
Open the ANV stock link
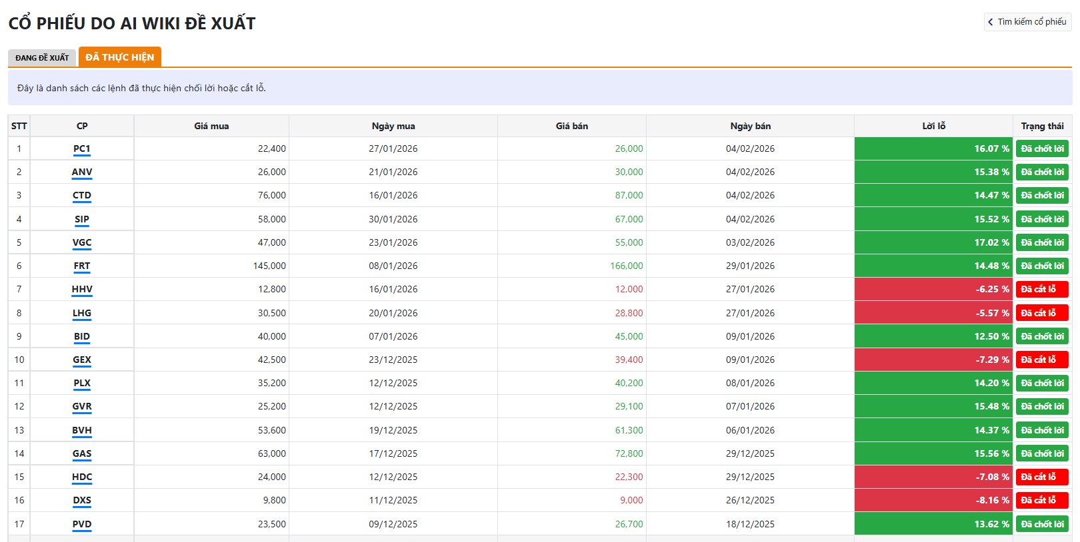click(82, 172)
